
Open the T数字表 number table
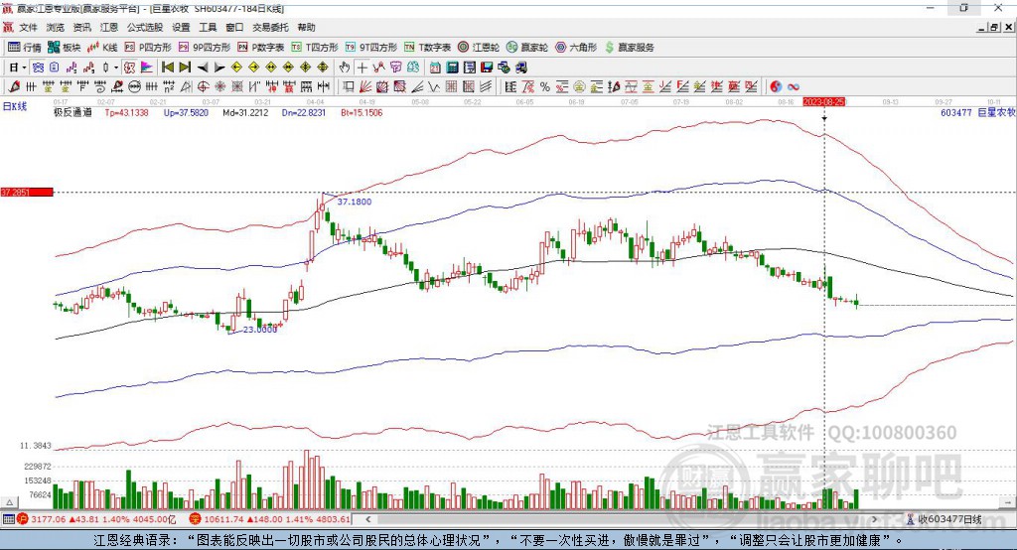click(x=427, y=48)
